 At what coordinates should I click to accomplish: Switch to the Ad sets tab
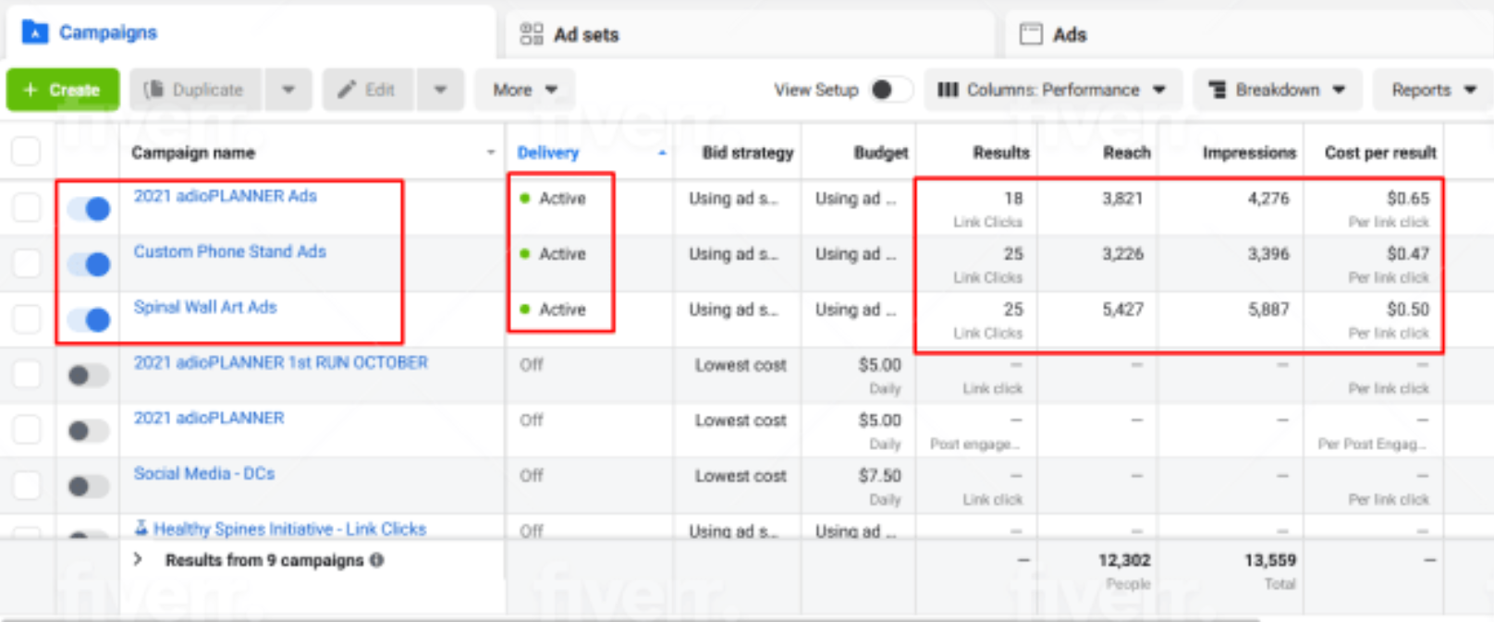coord(585,35)
